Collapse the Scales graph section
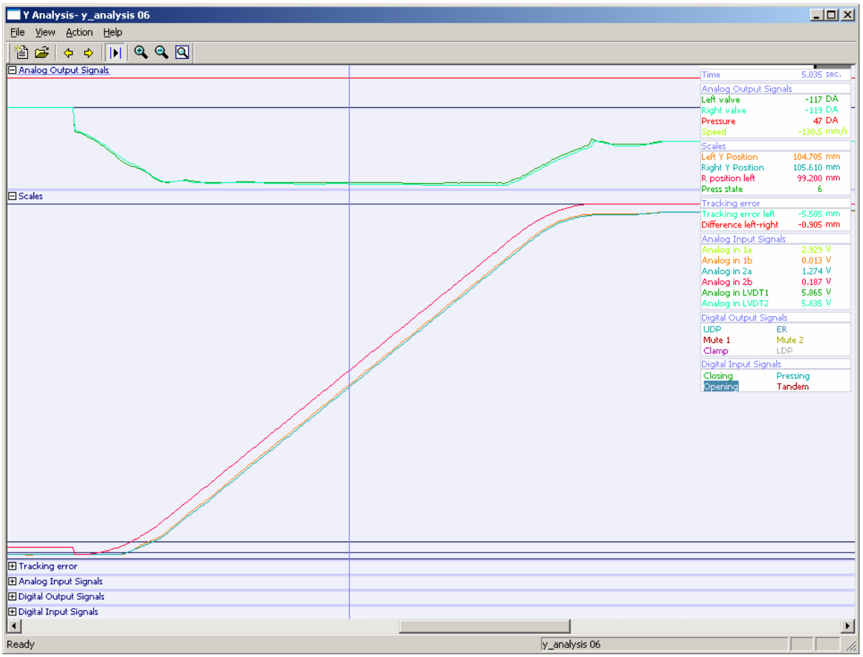Image resolution: width=863 pixels, height=657 pixels. pos(12,196)
